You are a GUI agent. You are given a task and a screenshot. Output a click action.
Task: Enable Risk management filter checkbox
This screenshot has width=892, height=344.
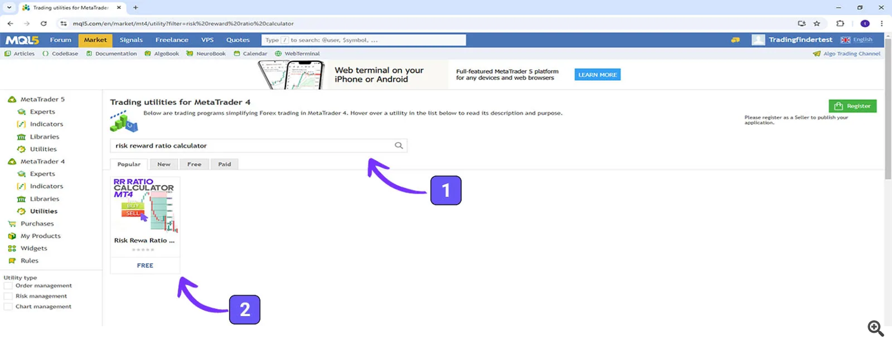(x=8, y=296)
